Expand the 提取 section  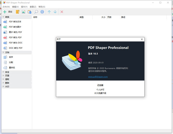click(17, 79)
